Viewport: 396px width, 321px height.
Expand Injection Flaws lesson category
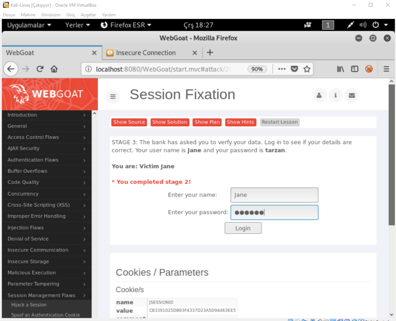tap(46, 228)
